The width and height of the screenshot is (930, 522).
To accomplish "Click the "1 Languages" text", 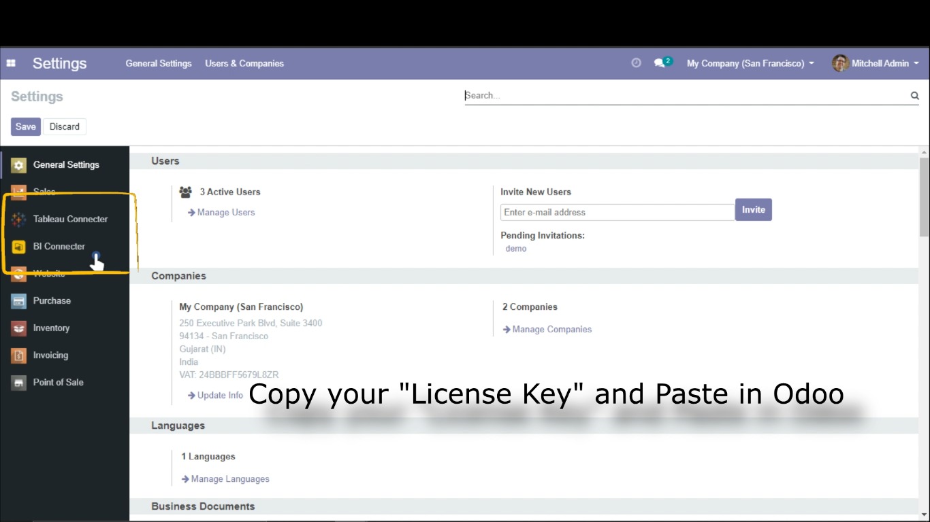I will tap(208, 456).
